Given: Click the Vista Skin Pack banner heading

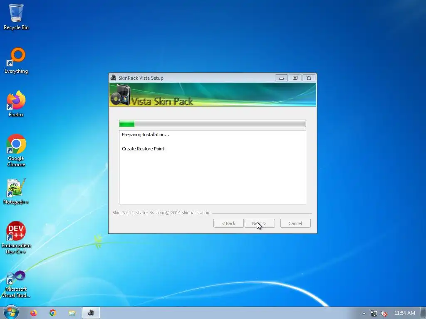Looking at the screenshot, I should 162,101.
